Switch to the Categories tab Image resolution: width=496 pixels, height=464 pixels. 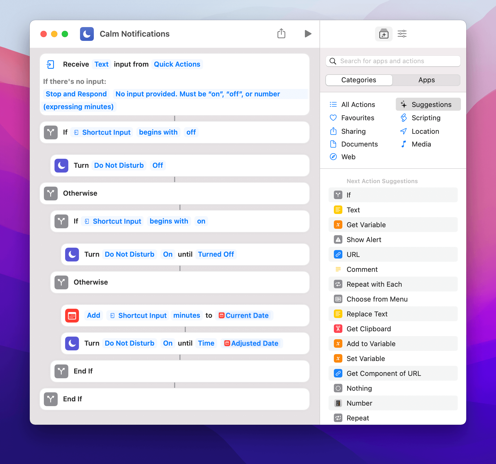click(x=359, y=80)
